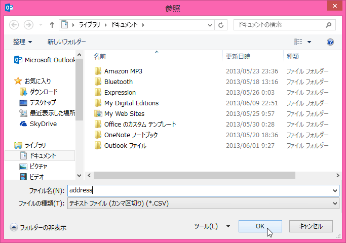Screen dimensions: 346x243
Task: Open the 整理 menu
Action: coord(22,42)
